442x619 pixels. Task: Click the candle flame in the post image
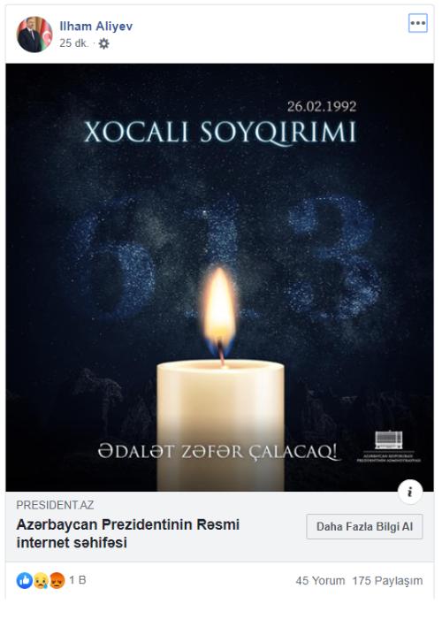(x=220, y=308)
